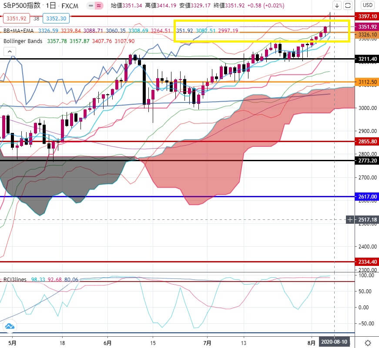Screen dimensions: 379x348
Task: Click the sell price button 3351.92
Action: [17, 18]
